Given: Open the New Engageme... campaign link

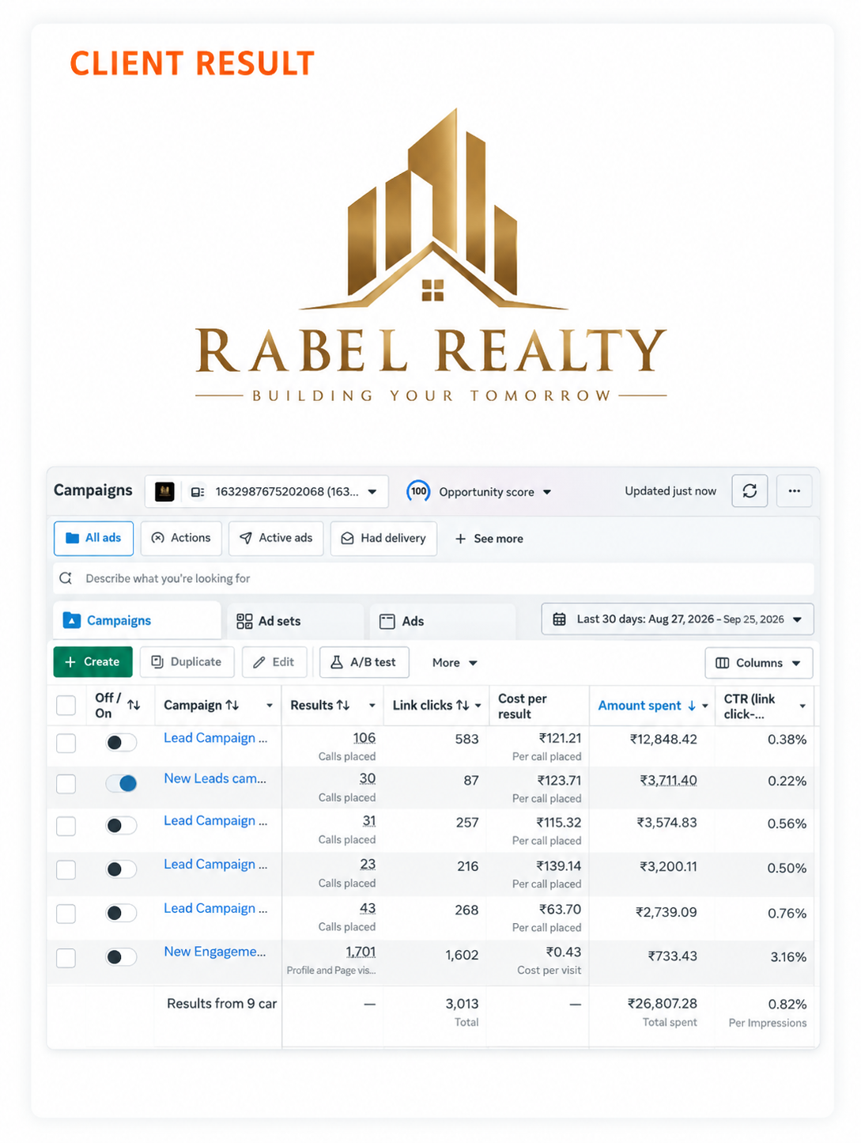Looking at the screenshot, I should 215,952.
